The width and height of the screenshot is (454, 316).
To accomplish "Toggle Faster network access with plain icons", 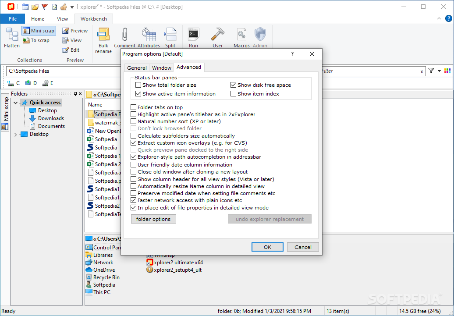I will click(134, 200).
